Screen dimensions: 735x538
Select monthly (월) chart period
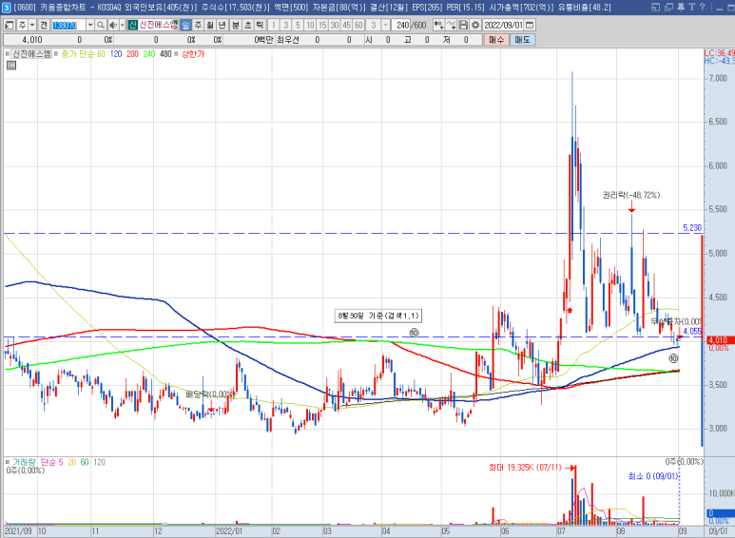coord(210,26)
